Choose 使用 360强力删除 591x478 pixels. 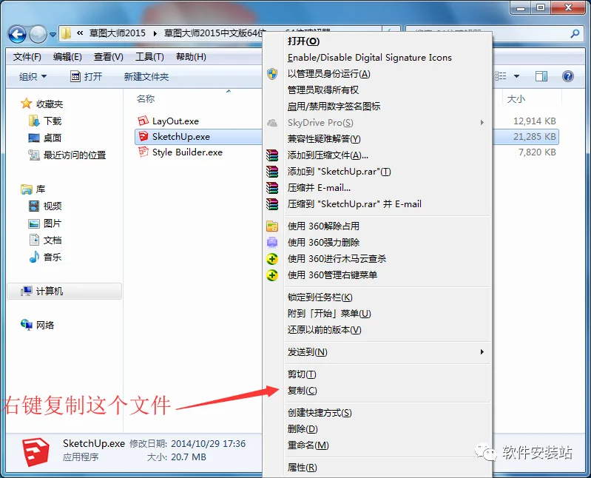(x=377, y=242)
